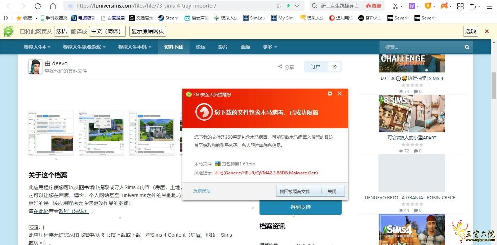Screen dimensions: 497x245
Task: Open the 百度搜索 bookmark
Action: [113, 18]
